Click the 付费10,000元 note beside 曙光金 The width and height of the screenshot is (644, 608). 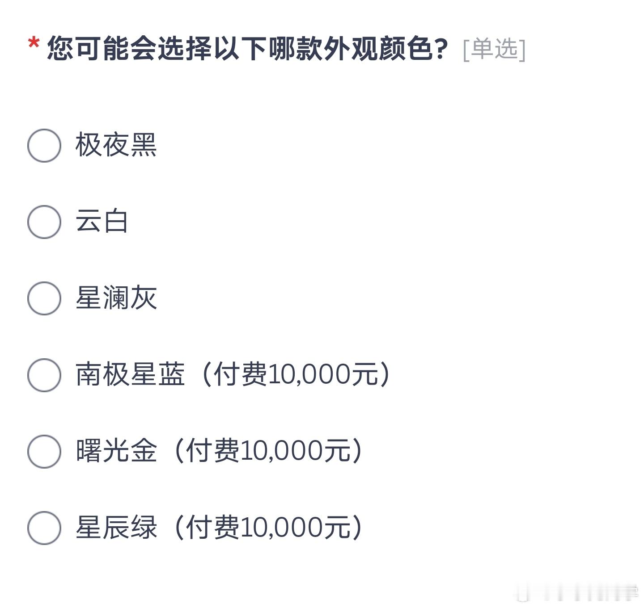[268, 451]
